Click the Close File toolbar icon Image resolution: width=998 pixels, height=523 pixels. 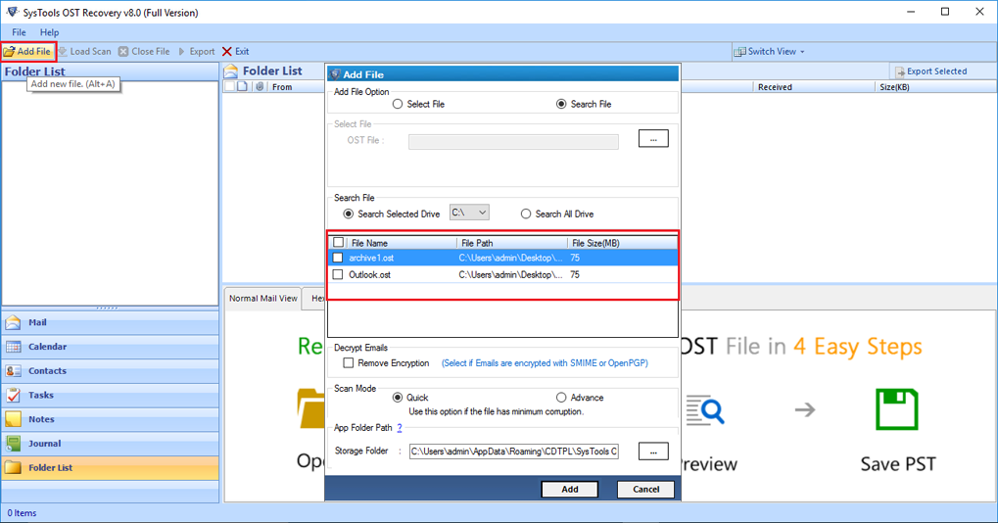123,52
